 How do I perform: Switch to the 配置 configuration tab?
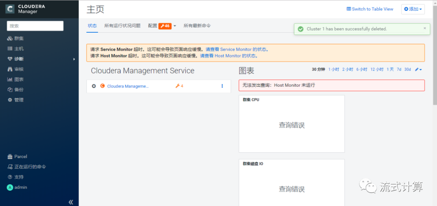pyautogui.click(x=153, y=26)
